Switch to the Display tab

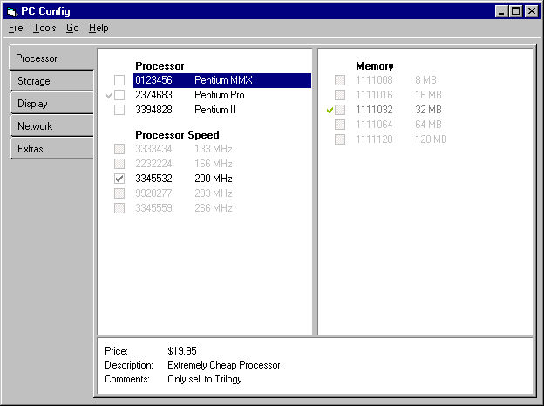[52, 104]
